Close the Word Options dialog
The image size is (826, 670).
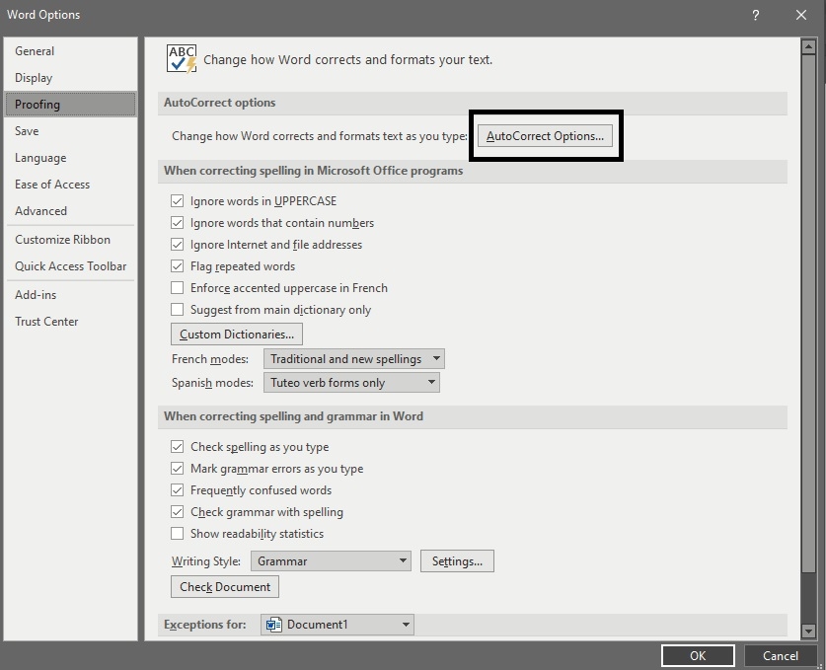tap(801, 15)
